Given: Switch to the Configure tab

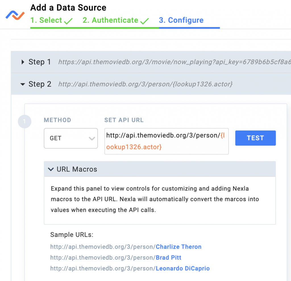Looking at the screenshot, I should pyautogui.click(x=181, y=20).
